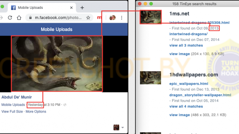Open the Chrome profile avatar
The width and height of the screenshot is (239, 134).
tap(112, 18)
